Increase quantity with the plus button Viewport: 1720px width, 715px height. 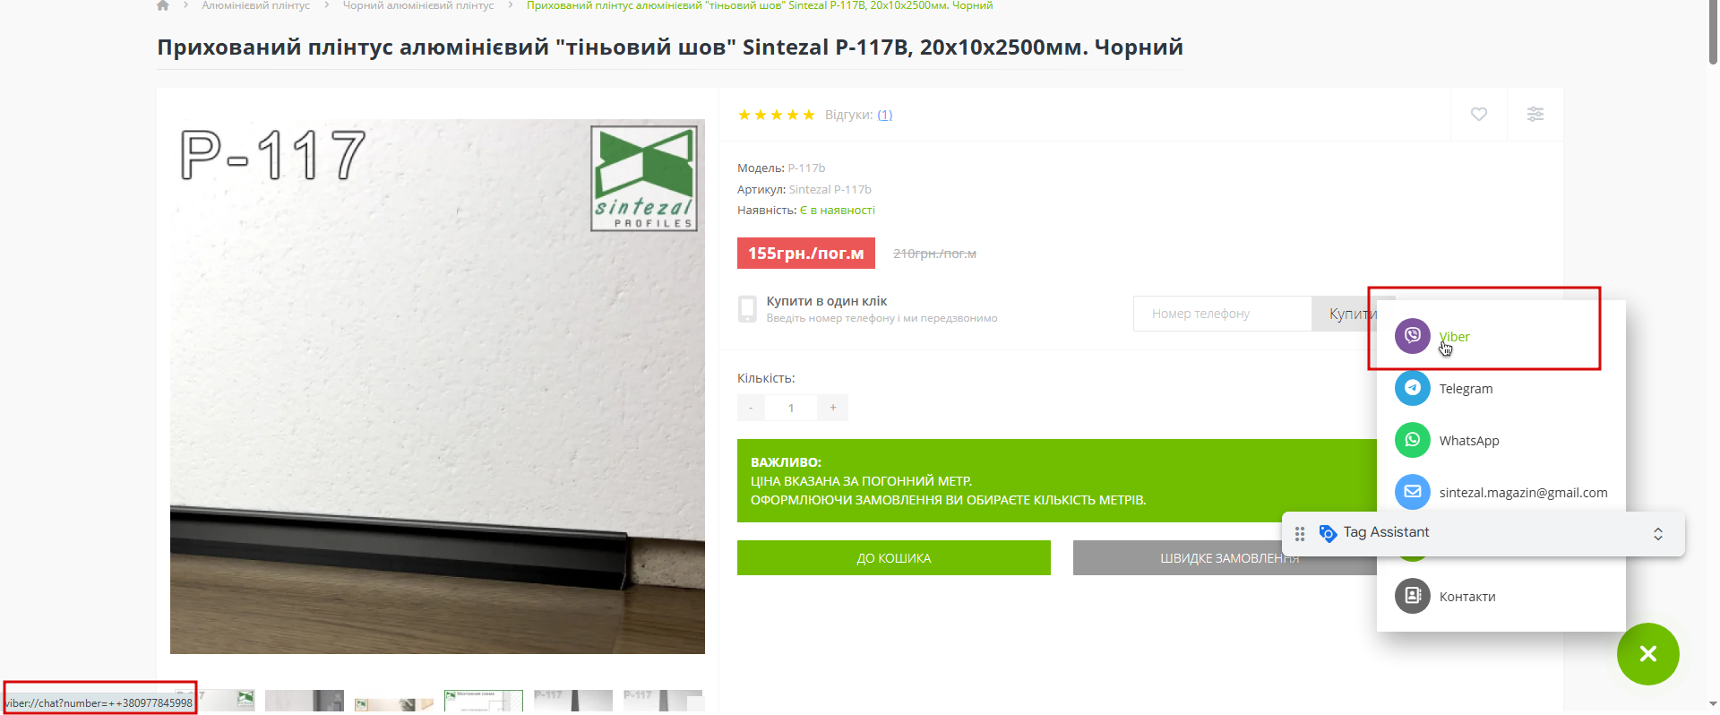coord(833,408)
